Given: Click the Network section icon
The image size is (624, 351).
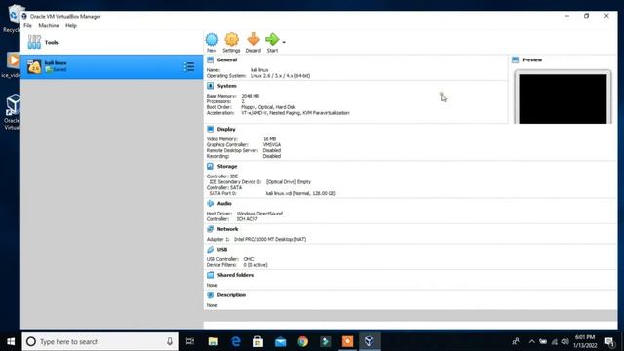Looking at the screenshot, I should pos(211,229).
